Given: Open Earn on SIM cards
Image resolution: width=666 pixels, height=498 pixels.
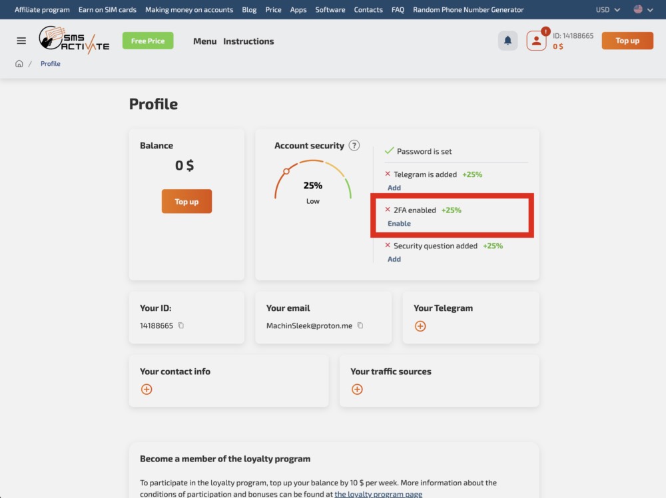Looking at the screenshot, I should tap(107, 9).
